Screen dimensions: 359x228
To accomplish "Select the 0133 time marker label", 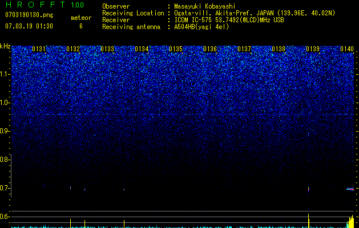I will [x=107, y=49].
